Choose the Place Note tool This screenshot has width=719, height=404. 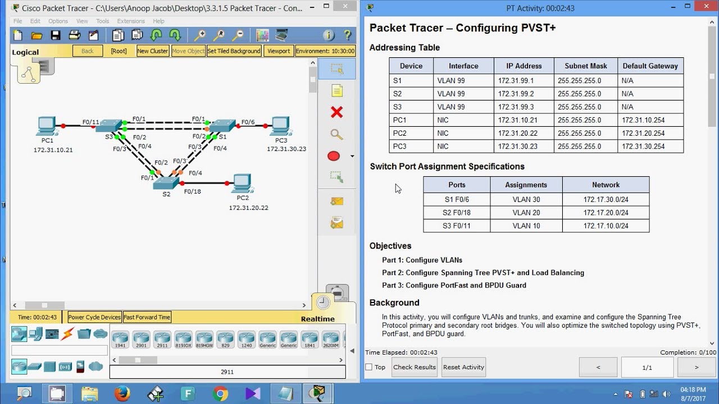pos(337,90)
